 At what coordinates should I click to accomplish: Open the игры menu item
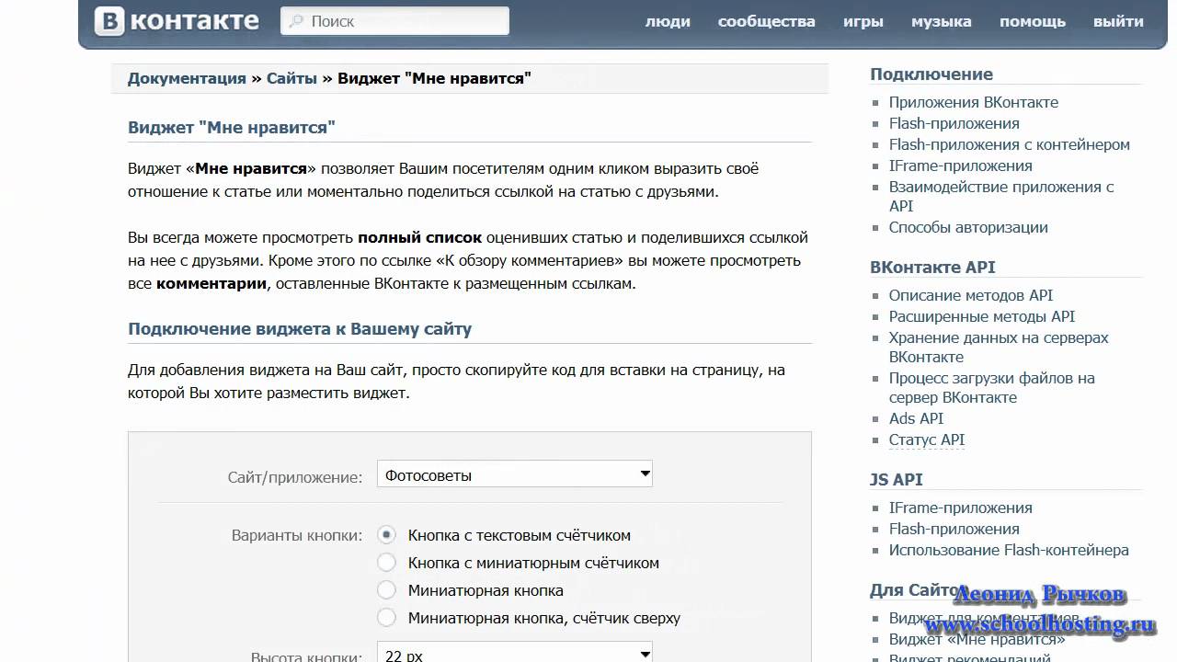click(x=863, y=21)
